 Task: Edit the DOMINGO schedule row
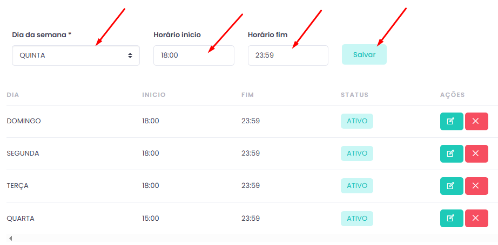pos(451,121)
